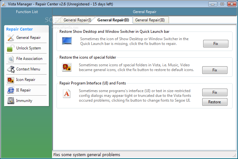
Task: Click the window resize grip in status bar
Action: (235, 155)
